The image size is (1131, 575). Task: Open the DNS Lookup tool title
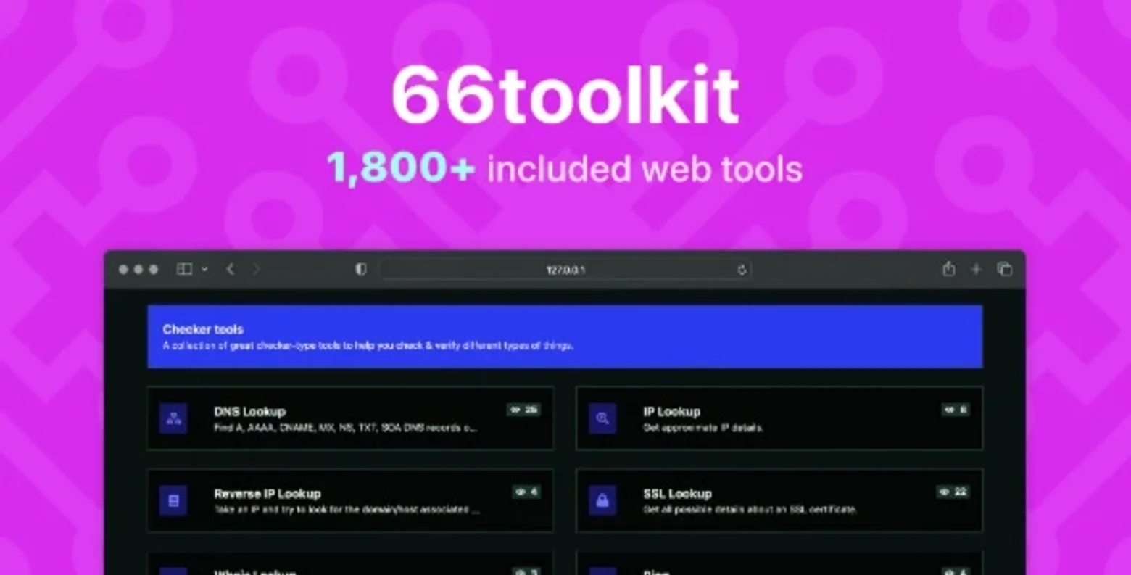pos(249,411)
